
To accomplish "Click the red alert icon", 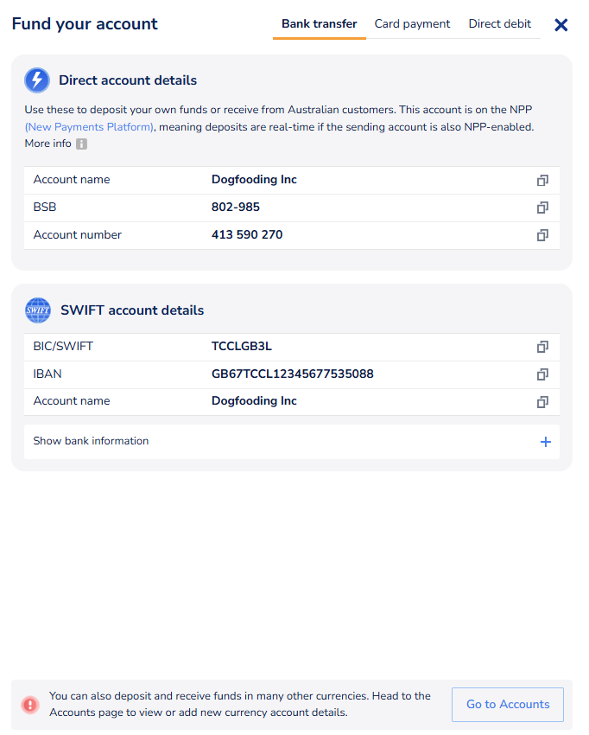I will point(30,705).
